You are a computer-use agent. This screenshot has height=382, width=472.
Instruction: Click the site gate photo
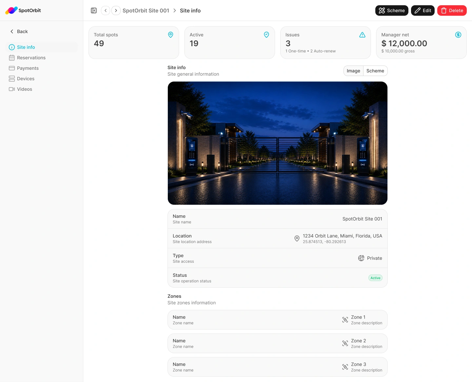(x=278, y=143)
